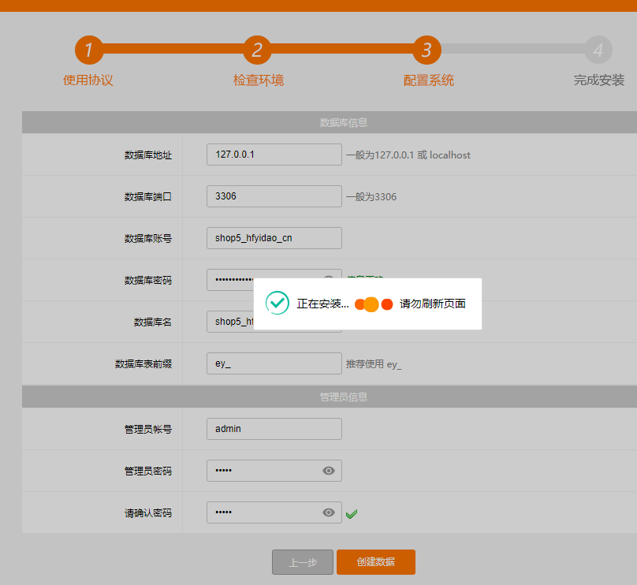Click the 数据库名 label
637x585 pixels.
153,322
